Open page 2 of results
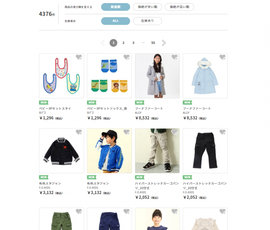This screenshot has width=270, height=230. tap(123, 43)
